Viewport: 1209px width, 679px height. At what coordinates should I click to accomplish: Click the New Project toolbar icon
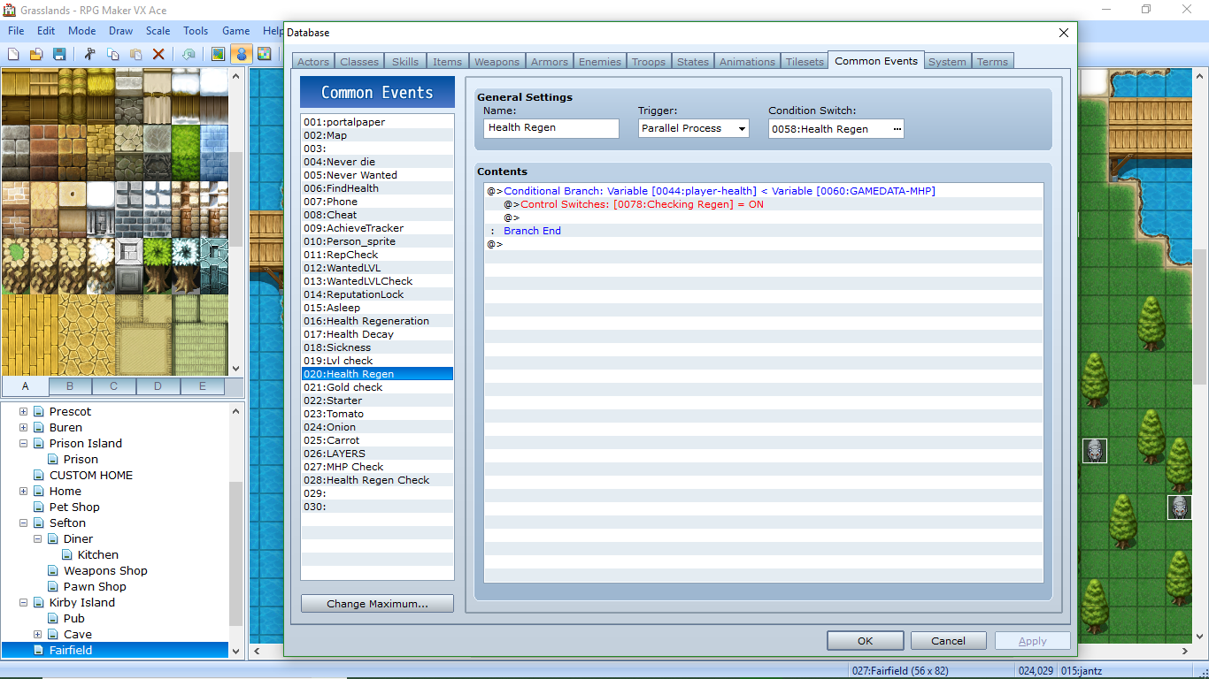[13, 54]
